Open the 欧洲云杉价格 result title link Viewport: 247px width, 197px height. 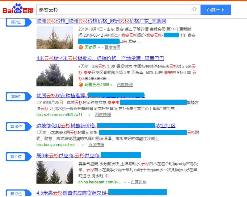(x=101, y=21)
